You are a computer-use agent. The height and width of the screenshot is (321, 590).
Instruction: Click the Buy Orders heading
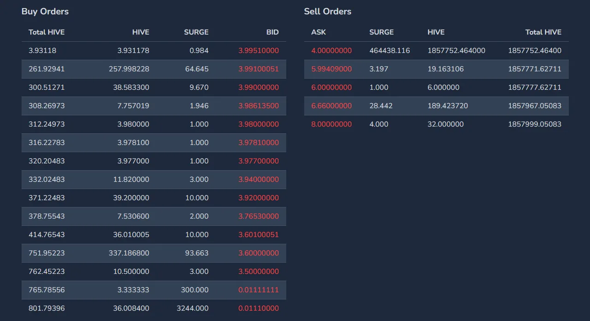[45, 11]
